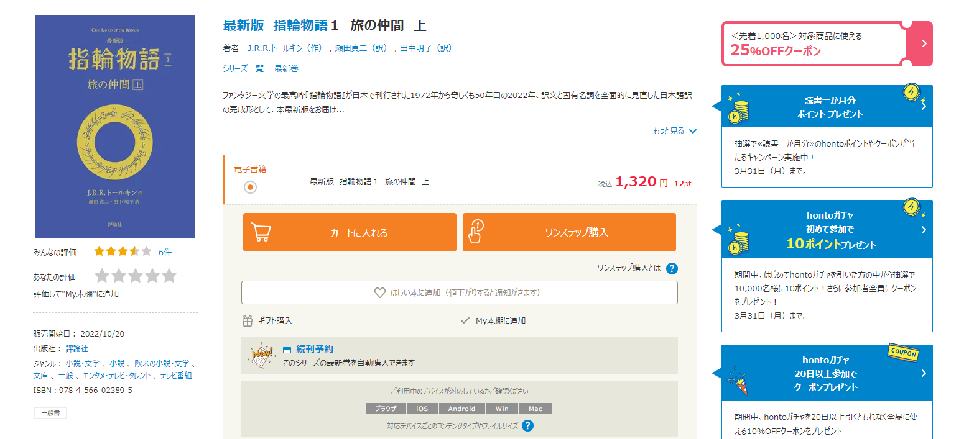The width and height of the screenshot is (969, 439).
Task: Click the ワンステップ購入とは text
Action: click(629, 269)
